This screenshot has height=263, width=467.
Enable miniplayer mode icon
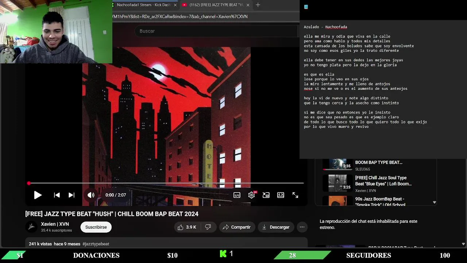pyautogui.click(x=266, y=195)
